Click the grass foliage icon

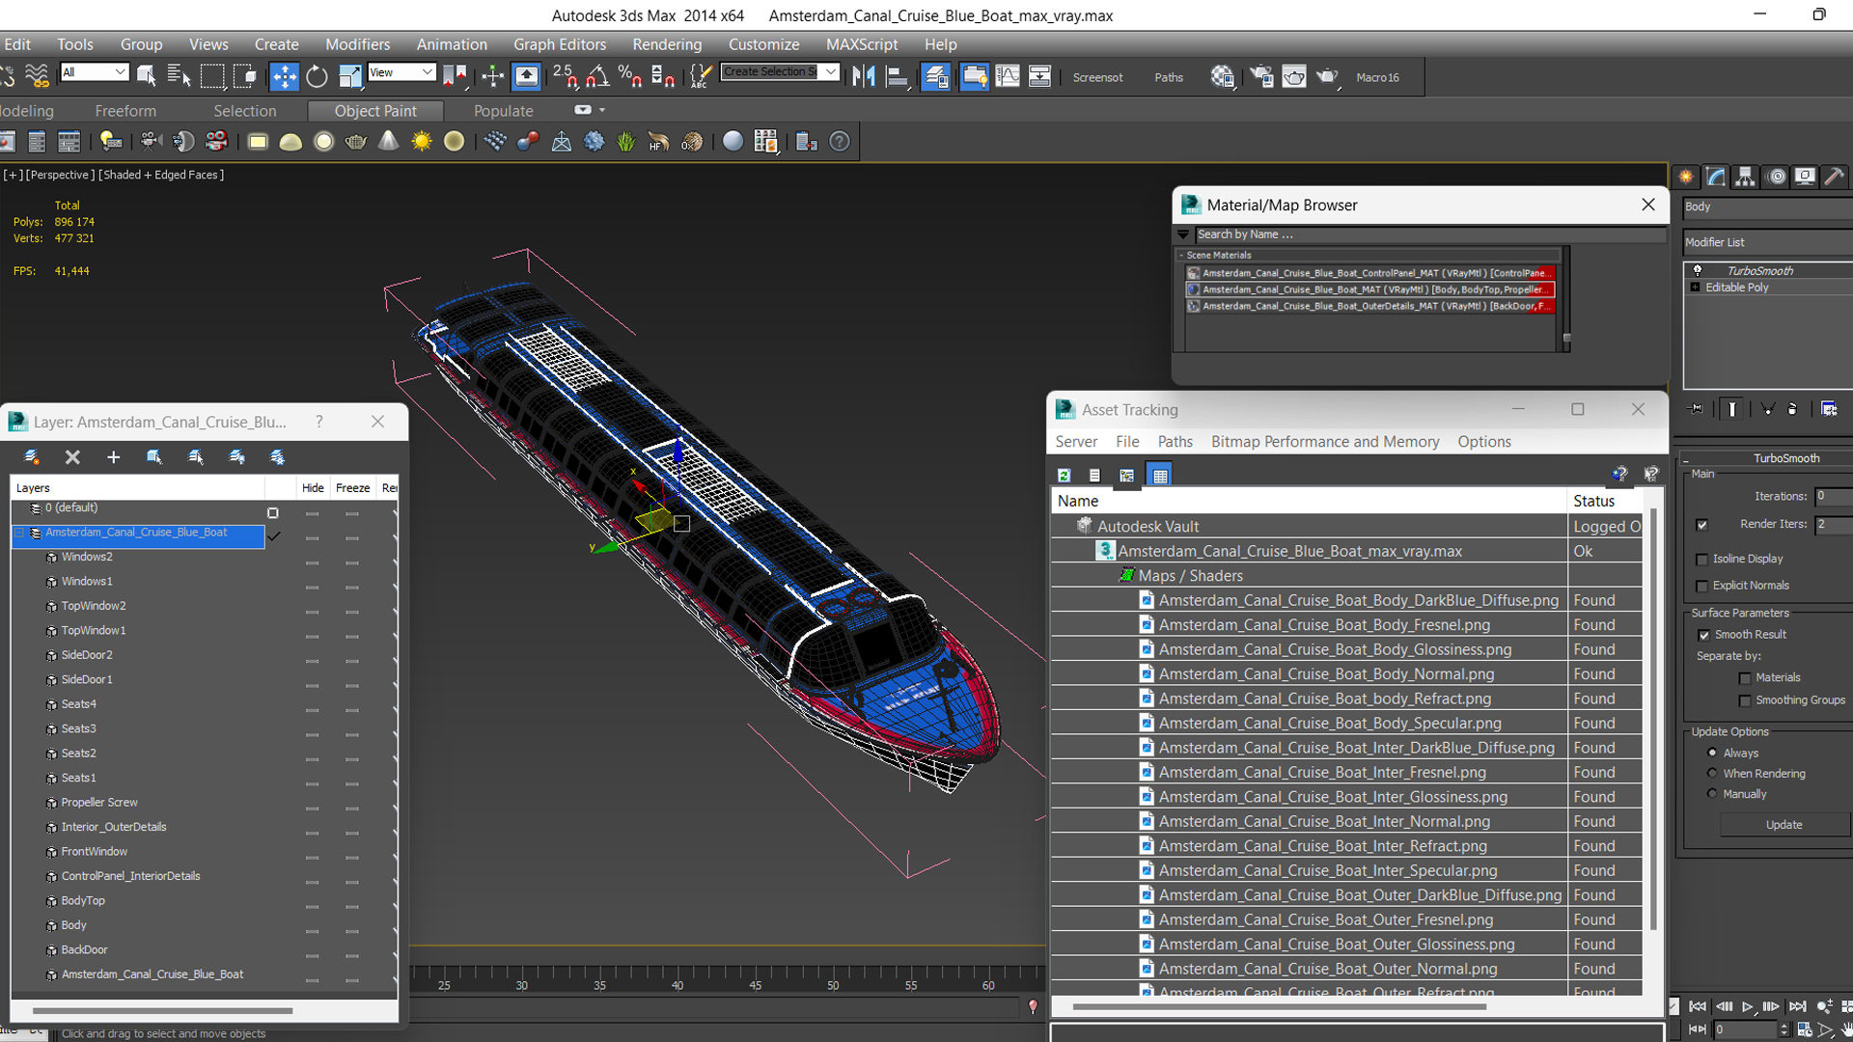point(626,142)
